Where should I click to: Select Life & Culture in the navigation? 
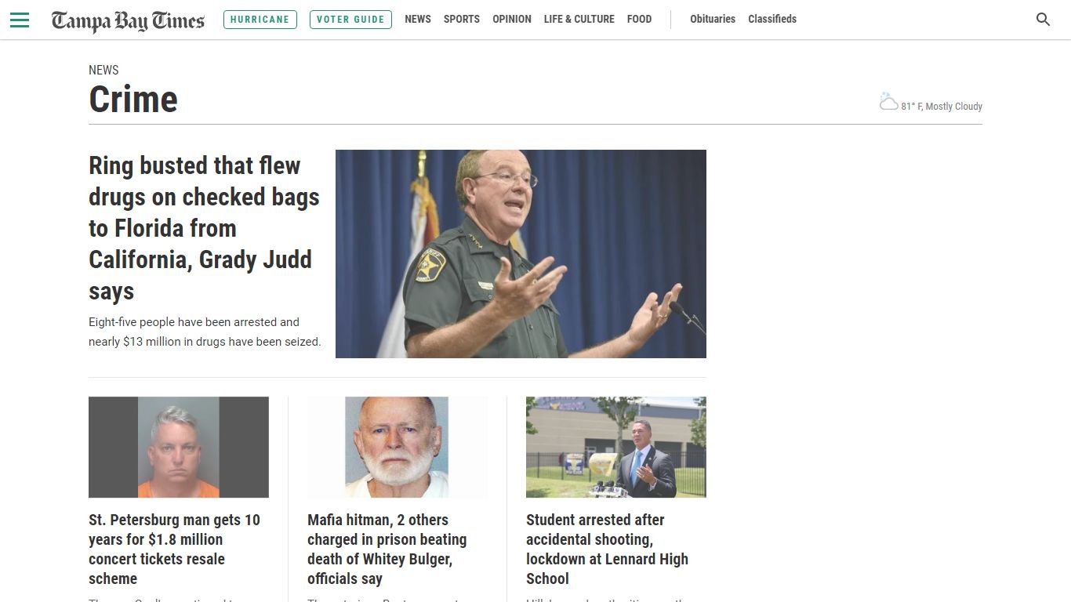[x=579, y=19]
